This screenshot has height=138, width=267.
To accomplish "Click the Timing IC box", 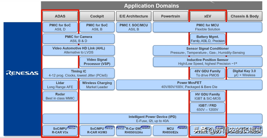I will [79, 73].
